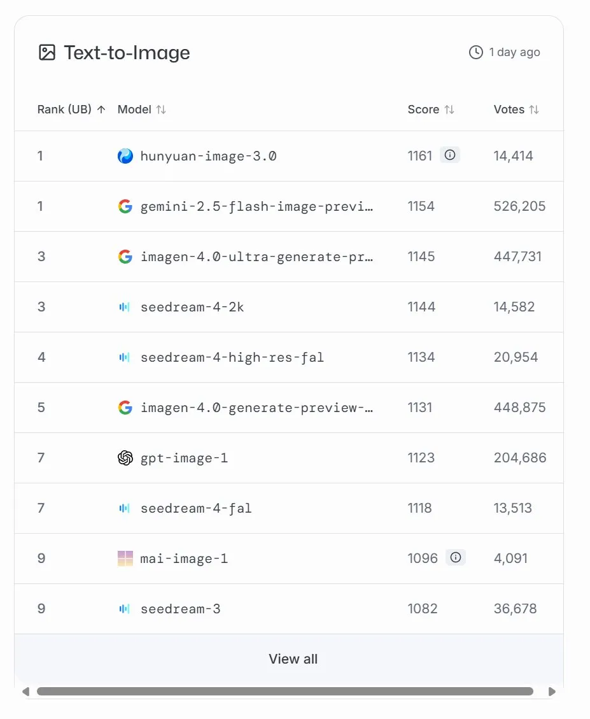Click the horizontal scrollbar at the bottom
The height and width of the screenshot is (719, 590).
pos(286,691)
